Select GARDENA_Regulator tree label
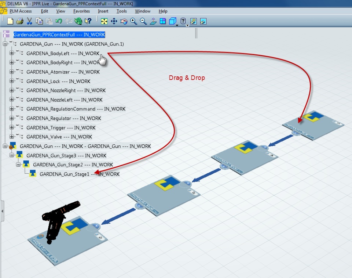Viewport: 352px width, 278px height. point(64,118)
